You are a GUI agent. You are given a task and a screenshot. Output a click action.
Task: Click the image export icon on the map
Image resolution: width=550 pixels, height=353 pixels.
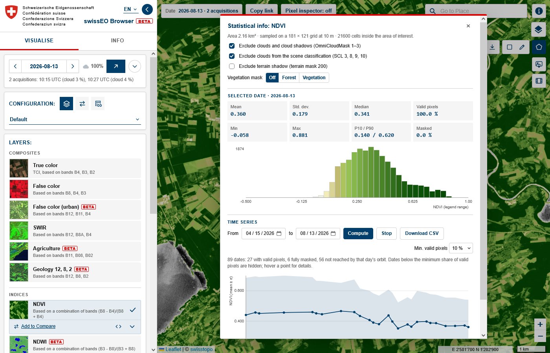click(x=539, y=64)
